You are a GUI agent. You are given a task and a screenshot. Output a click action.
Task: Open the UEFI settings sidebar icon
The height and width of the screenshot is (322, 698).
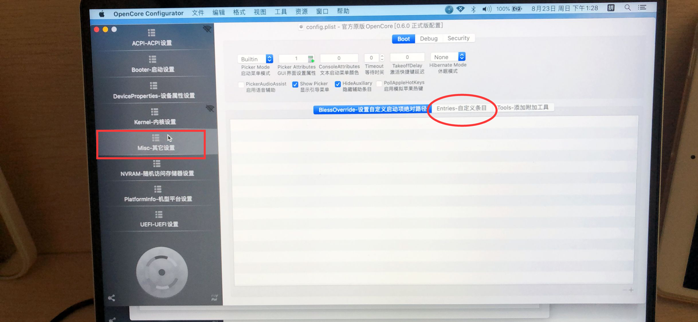(159, 215)
